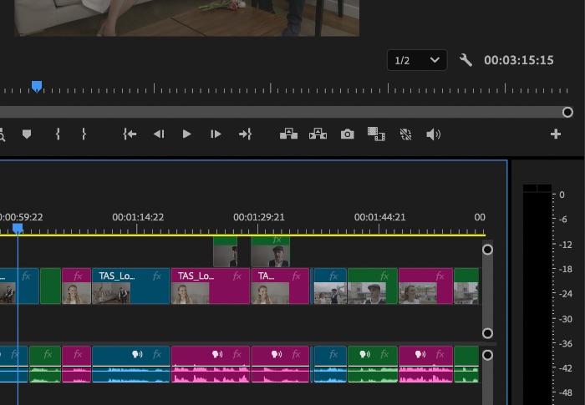The width and height of the screenshot is (585, 405).
Task: Select the blue TAS_Lo... video clip
Action: click(131, 286)
